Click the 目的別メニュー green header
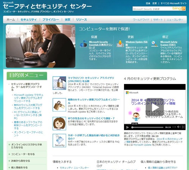The image size is (189, 170). pyautogui.click(x=27, y=76)
